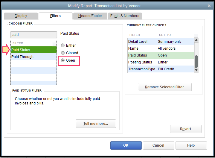Select the Closed paid status option

tap(63, 53)
